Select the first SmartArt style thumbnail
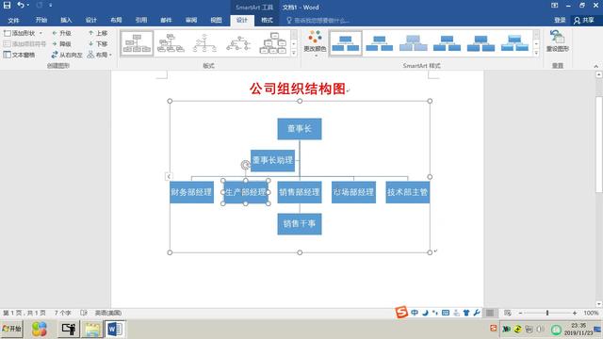 346,43
